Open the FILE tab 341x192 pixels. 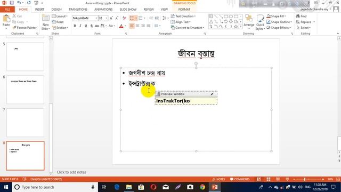point(7,10)
